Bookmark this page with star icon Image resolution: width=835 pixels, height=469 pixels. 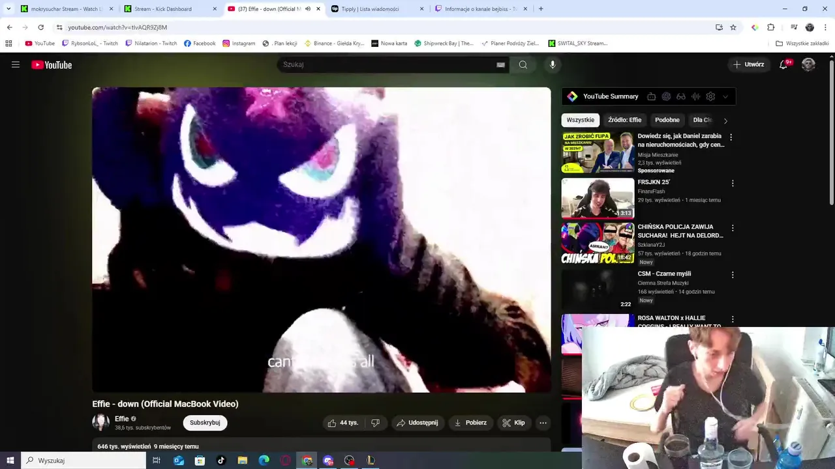pos(733,27)
